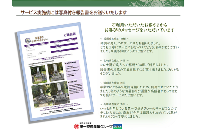Select the 福岡県在住の K様 testimonial label
The height and width of the screenshot is (129, 201).
coord(115,82)
